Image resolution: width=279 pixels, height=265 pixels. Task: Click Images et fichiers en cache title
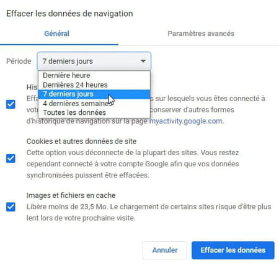[71, 195]
